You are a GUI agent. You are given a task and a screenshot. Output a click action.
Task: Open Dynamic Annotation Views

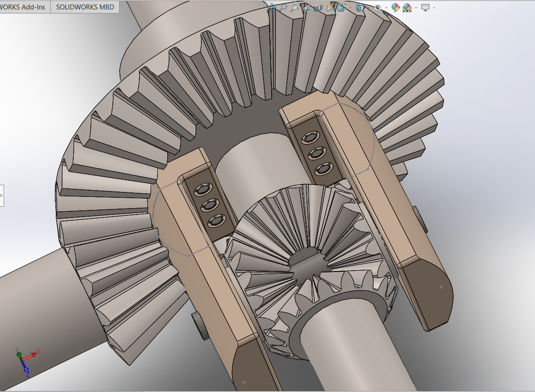(x=330, y=8)
